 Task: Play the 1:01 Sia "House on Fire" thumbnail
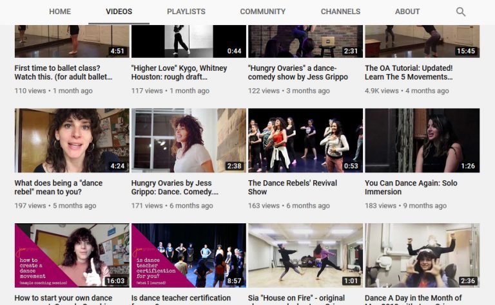point(305,255)
